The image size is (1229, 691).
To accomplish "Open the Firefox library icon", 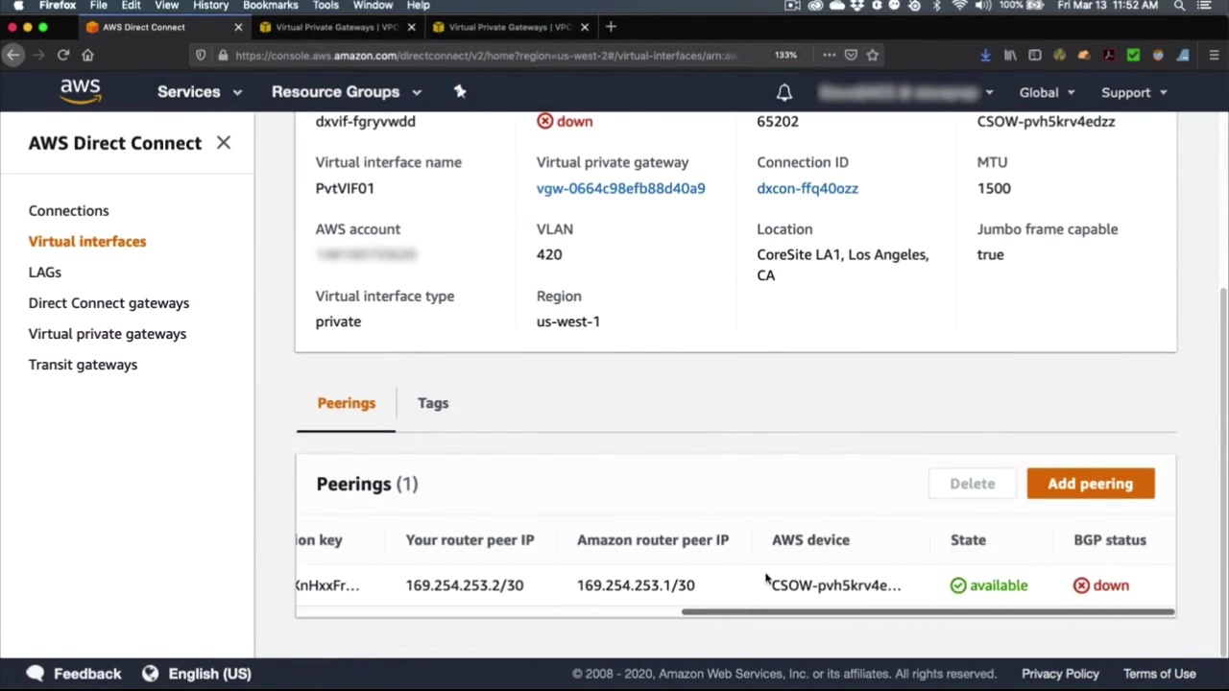I will click(1010, 55).
